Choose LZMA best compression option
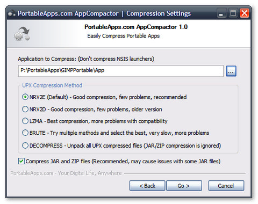 click(25, 121)
